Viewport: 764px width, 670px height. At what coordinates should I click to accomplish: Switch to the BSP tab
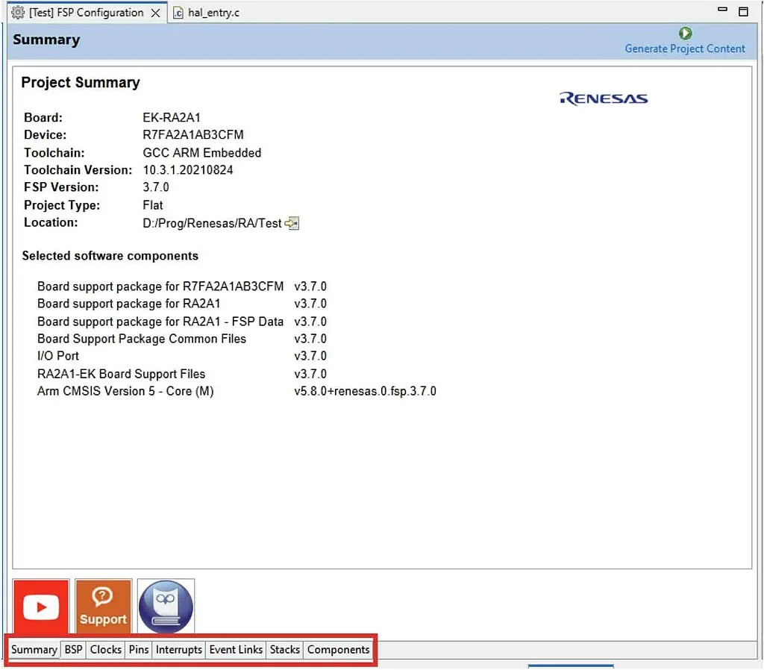(x=73, y=649)
